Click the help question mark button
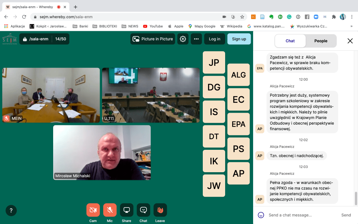358x224 pixels. tap(11, 210)
